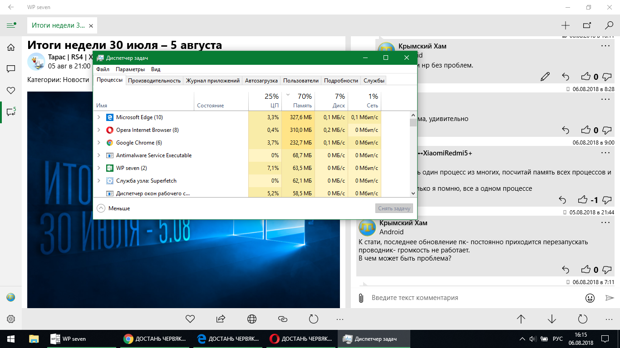Send the comment arrow icon
Viewport: 620px width, 348px height.
610,298
